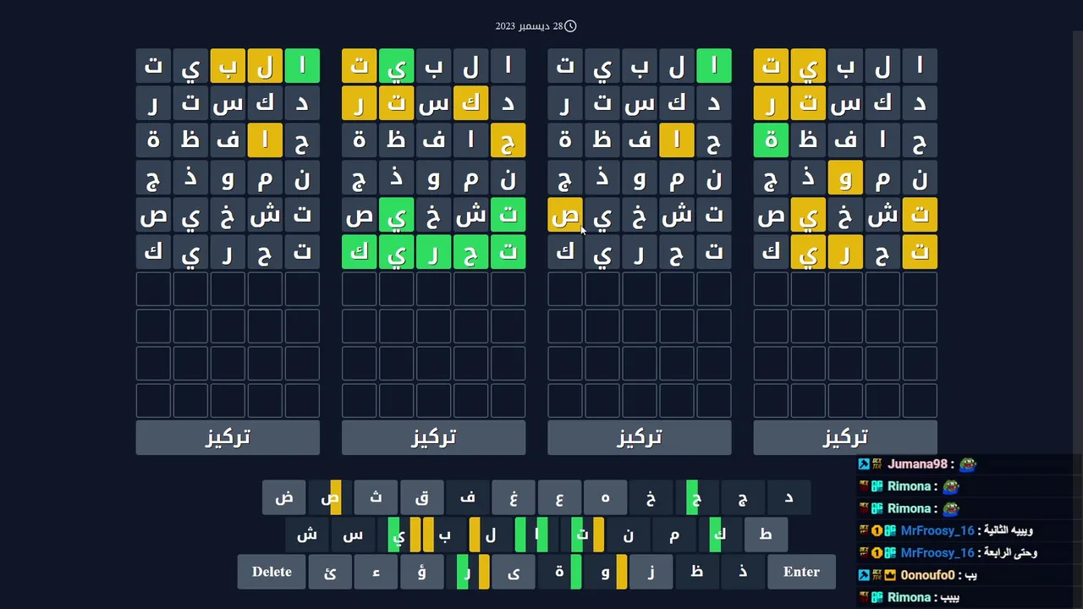Screen dimensions: 1083x609
Task: Tap the غ key on the keyboard
Action: pyautogui.click(x=514, y=497)
